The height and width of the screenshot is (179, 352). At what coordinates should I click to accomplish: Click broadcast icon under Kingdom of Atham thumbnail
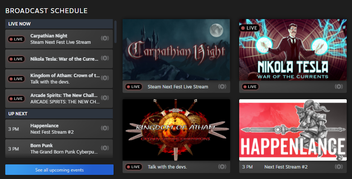click(x=222, y=167)
